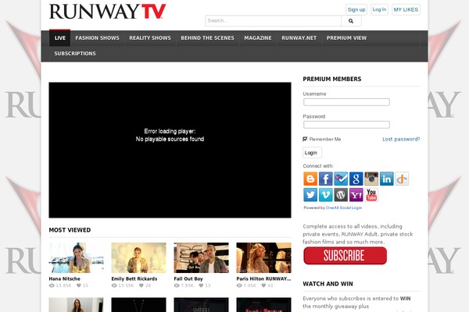Click the views eye icon under Fall Out Boy
469x312 pixels.
tap(177, 285)
